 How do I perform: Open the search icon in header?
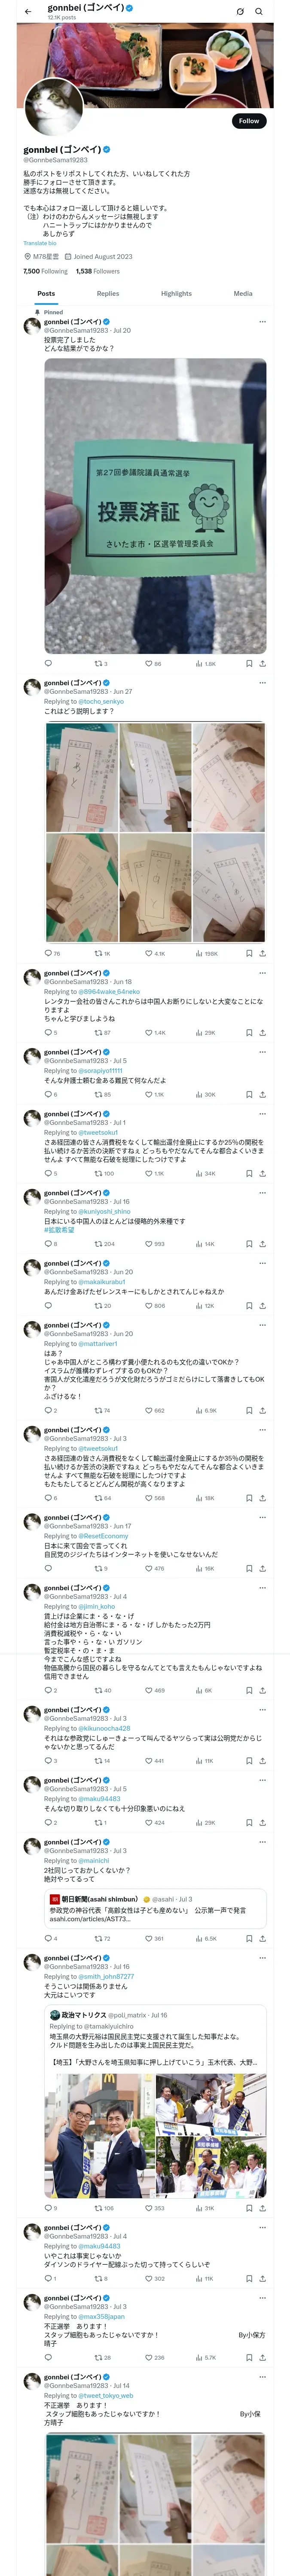pos(259,12)
